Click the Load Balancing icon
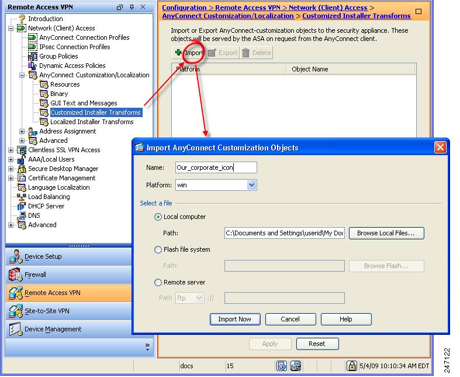 pos(22,197)
